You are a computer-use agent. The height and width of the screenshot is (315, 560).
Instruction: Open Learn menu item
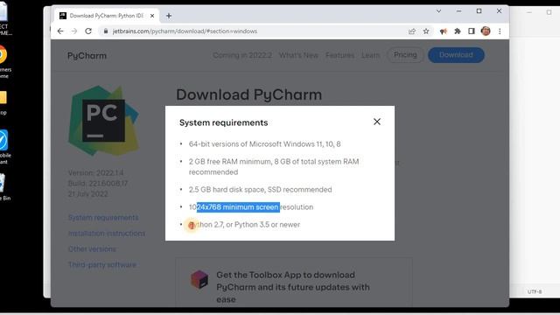click(370, 55)
